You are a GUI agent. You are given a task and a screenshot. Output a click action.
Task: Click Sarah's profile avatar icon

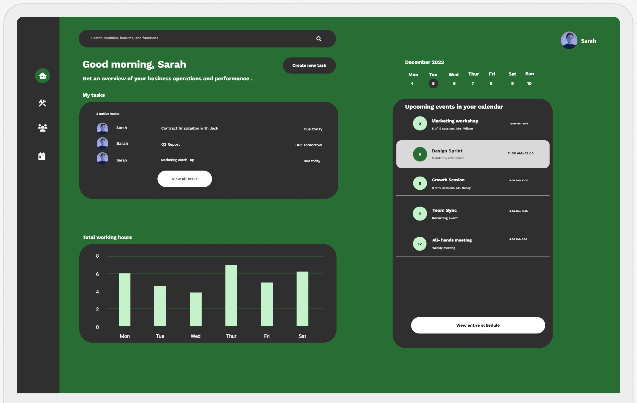(568, 40)
